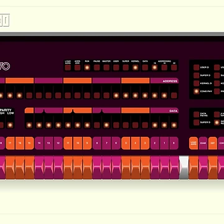Flip the toggle lever under label 11

pyautogui.click(x=68, y=167)
